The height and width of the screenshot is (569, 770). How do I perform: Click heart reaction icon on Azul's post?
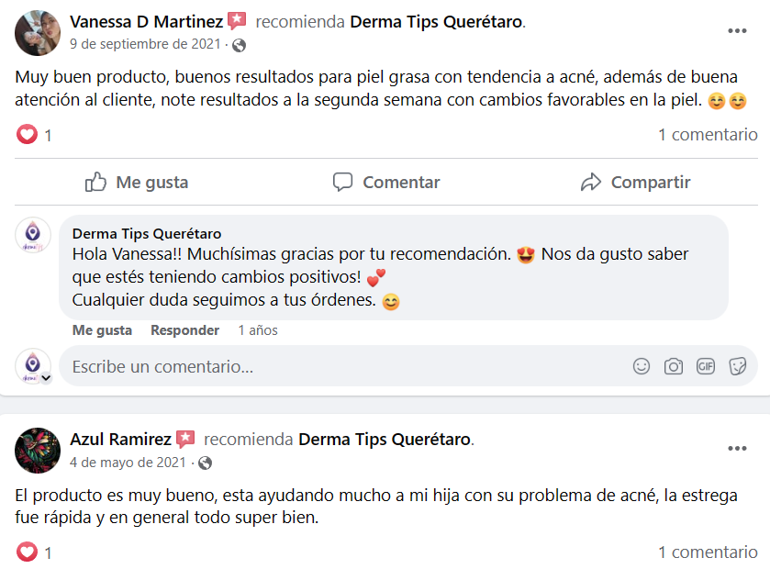click(x=28, y=552)
